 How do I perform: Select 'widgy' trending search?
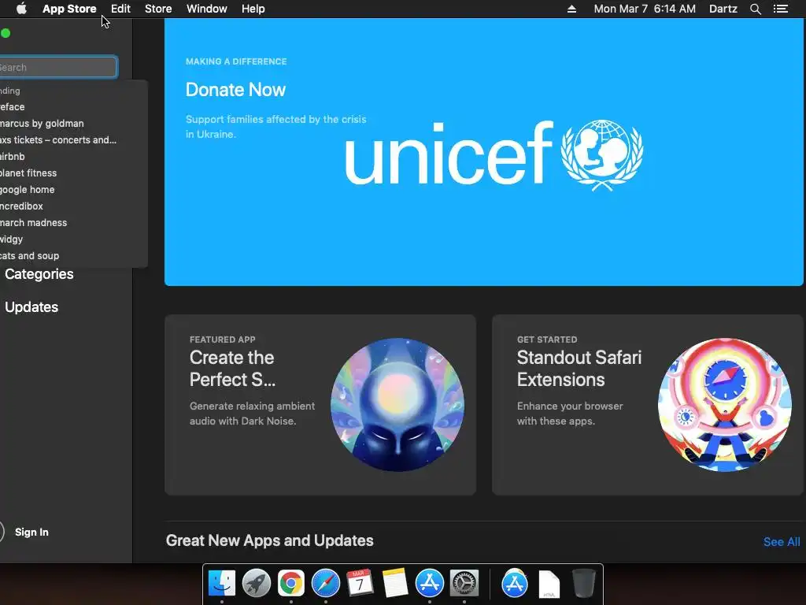(11, 239)
